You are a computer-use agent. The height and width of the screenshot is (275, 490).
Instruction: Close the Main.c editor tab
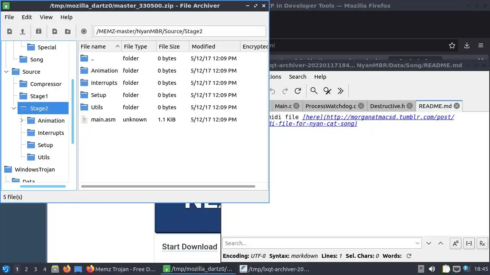pyautogui.click(x=296, y=106)
